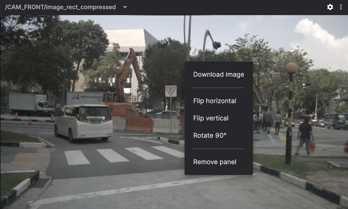Choose Remove panel menu option

coord(215,162)
